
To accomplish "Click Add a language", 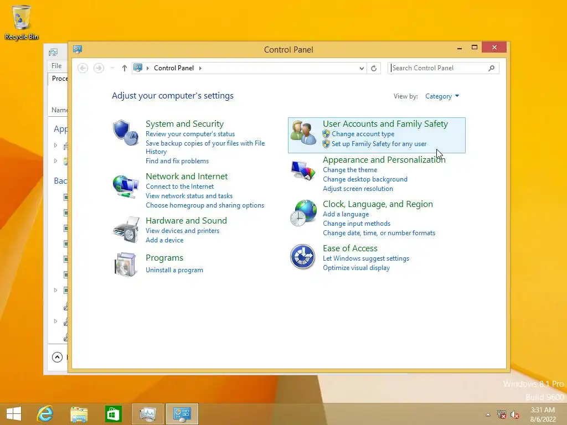I will [x=346, y=214].
